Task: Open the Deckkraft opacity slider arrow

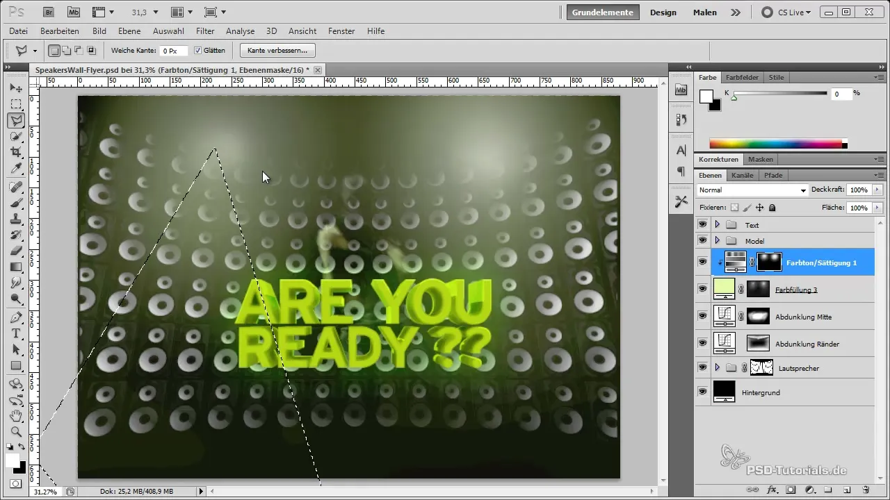Action: pos(877,190)
